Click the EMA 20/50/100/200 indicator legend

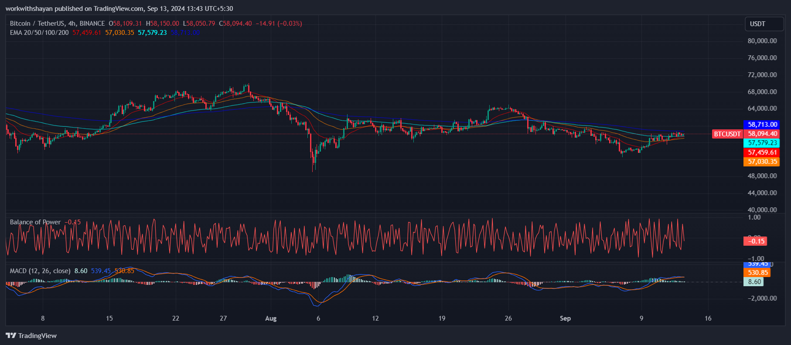(39, 33)
